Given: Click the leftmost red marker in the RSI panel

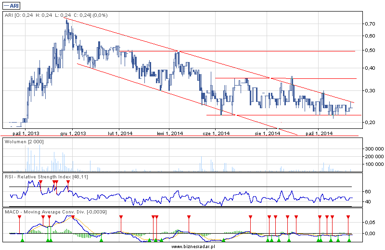Looking at the screenshot, I should point(40,182).
